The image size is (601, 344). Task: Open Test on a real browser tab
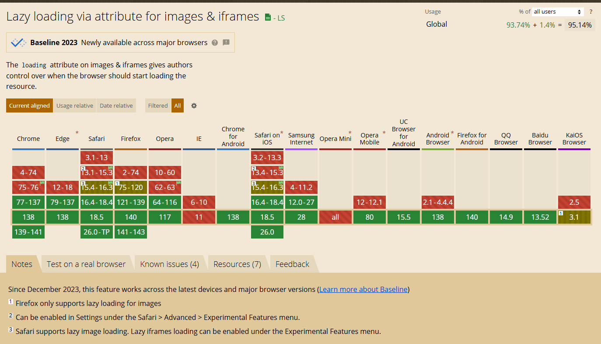pos(86,264)
